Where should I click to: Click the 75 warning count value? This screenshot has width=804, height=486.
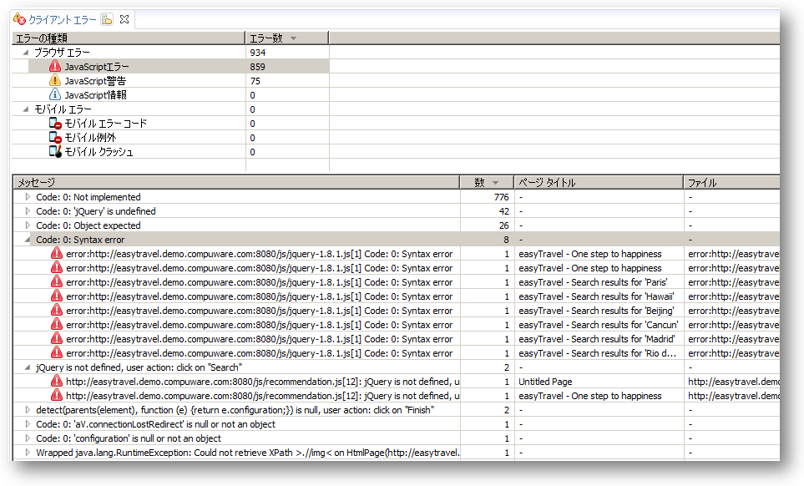(255, 81)
